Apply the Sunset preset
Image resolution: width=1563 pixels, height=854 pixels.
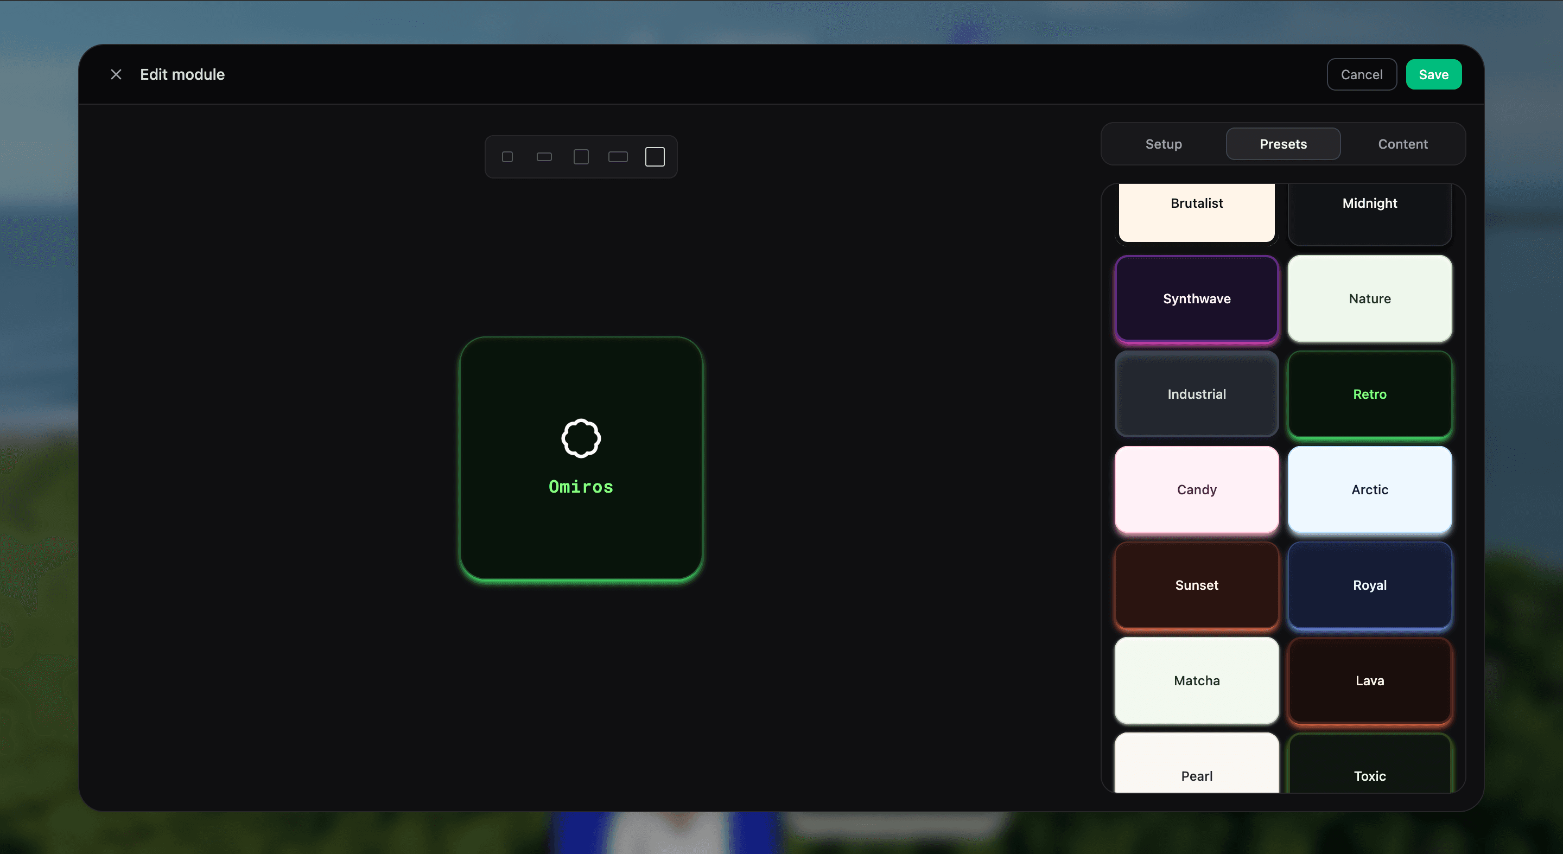pyautogui.click(x=1197, y=585)
